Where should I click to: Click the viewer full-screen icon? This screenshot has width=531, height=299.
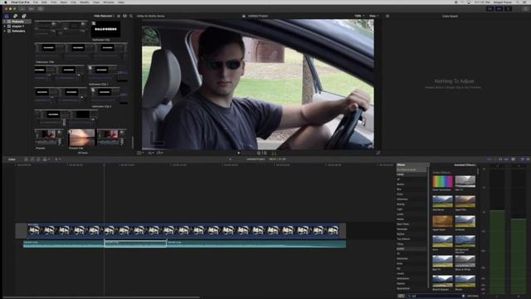click(x=378, y=153)
